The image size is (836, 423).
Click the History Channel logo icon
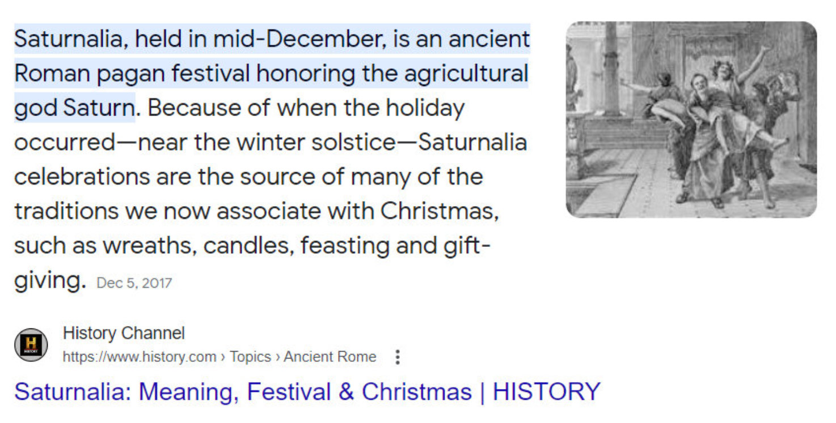31,345
